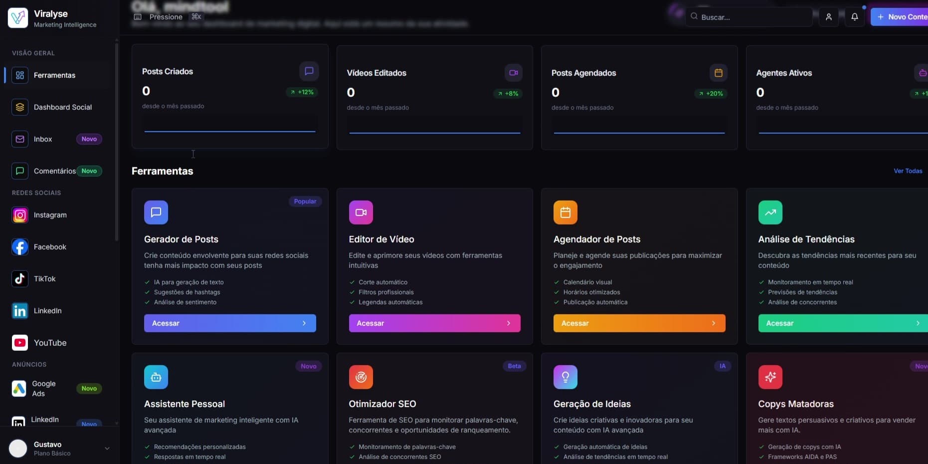
Task: Click the Buscar search field
Action: pyautogui.click(x=750, y=17)
